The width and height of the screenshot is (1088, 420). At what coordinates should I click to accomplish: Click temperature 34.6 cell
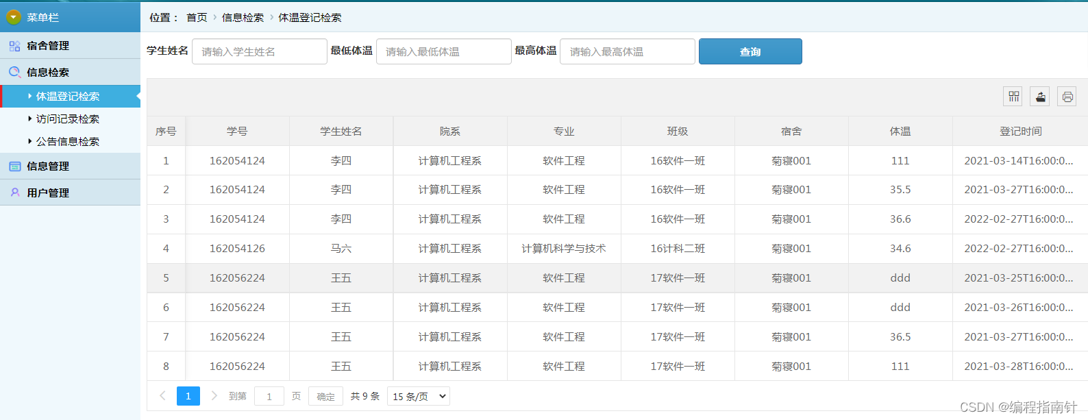tap(900, 249)
